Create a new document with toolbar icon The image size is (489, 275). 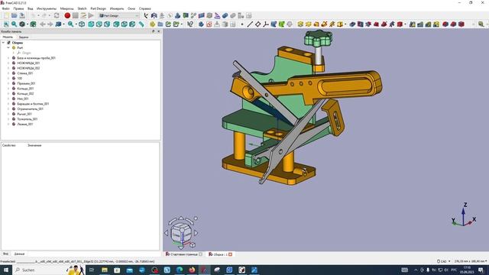pos(6,15)
